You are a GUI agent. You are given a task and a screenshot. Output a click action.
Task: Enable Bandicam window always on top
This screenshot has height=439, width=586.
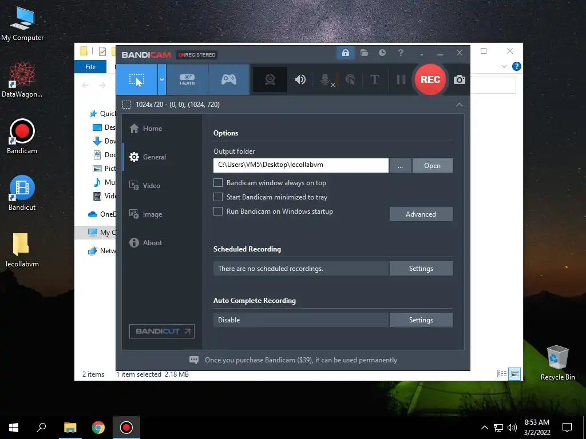pyautogui.click(x=218, y=182)
